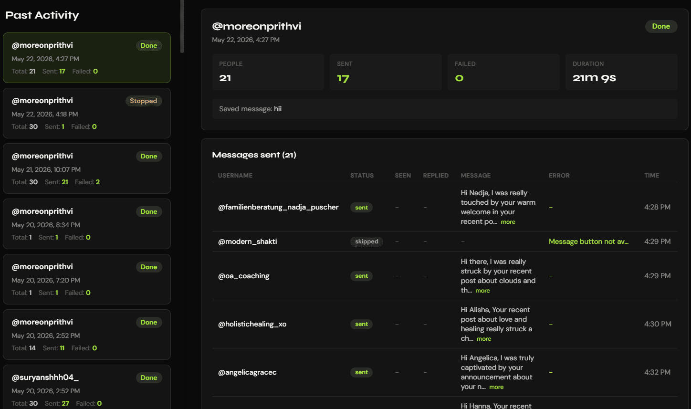
Task: Click the 'sent' badge for @holistichealing_xo
Action: point(361,324)
